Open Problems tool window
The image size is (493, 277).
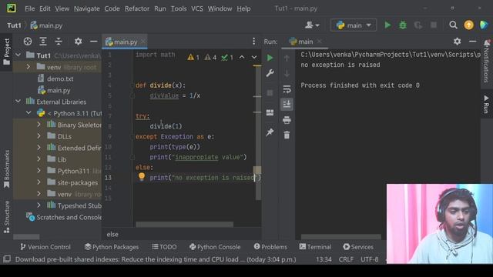[270, 247]
